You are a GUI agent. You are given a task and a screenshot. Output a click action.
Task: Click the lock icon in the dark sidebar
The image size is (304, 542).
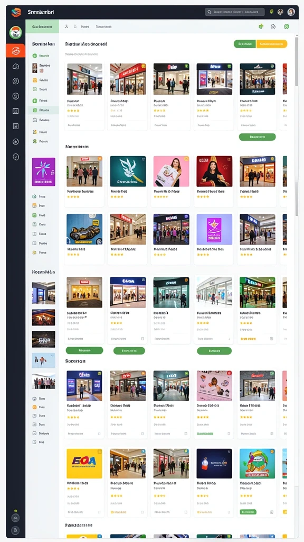pos(15,81)
